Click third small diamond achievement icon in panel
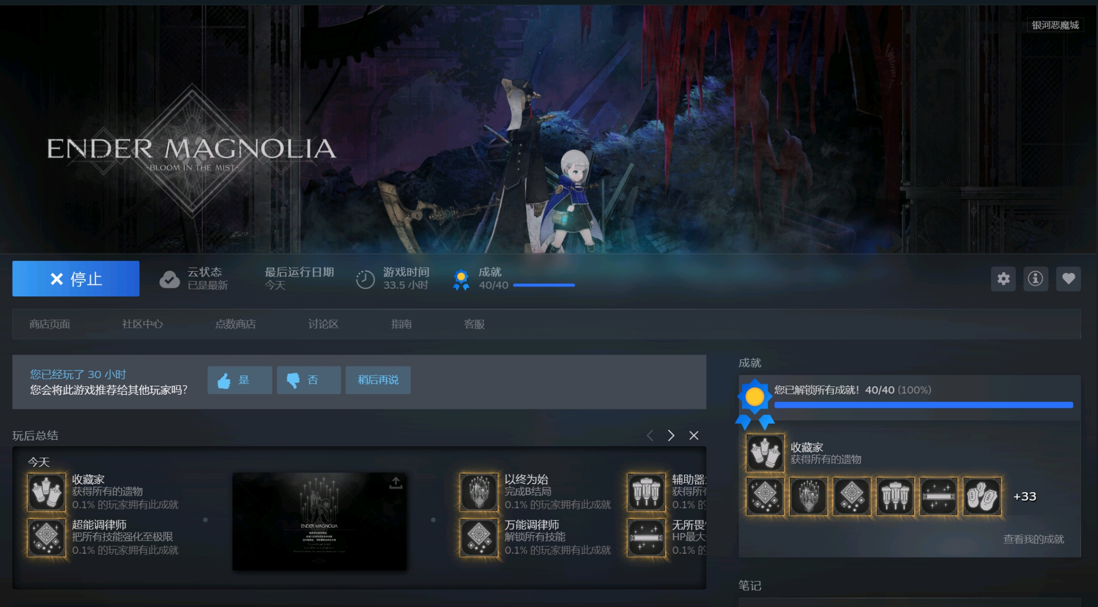The height and width of the screenshot is (607, 1098). click(x=852, y=496)
